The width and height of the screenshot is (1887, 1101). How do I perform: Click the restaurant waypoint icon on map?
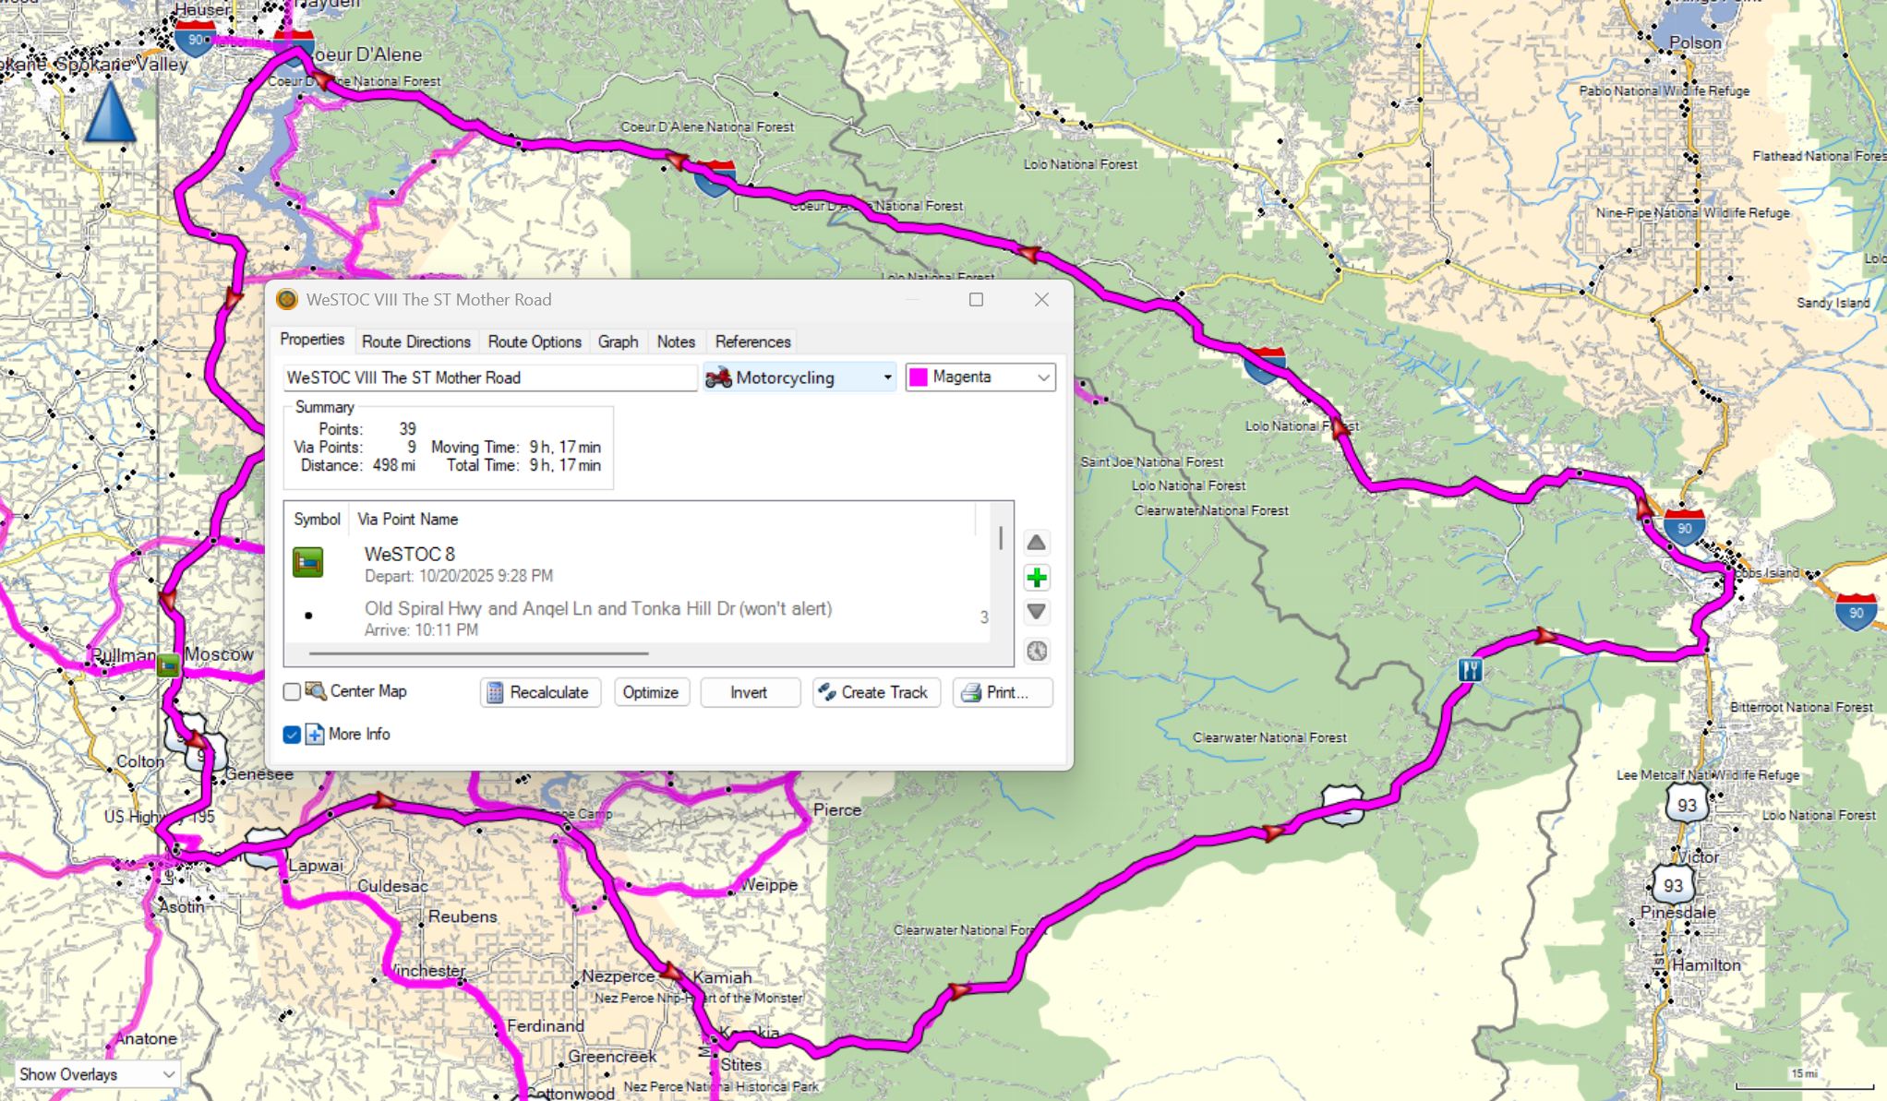pos(1470,669)
